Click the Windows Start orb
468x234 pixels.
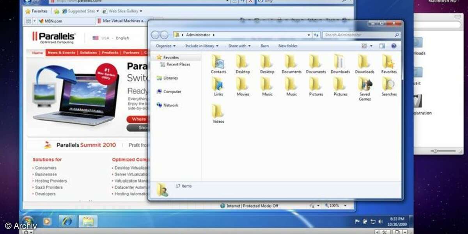click(27, 222)
